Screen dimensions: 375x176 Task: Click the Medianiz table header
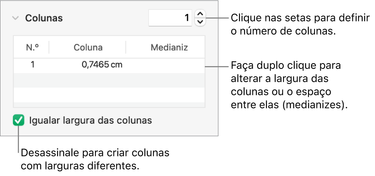click(x=169, y=48)
